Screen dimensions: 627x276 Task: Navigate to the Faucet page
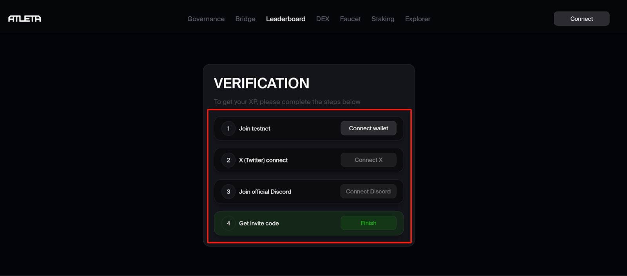350,19
